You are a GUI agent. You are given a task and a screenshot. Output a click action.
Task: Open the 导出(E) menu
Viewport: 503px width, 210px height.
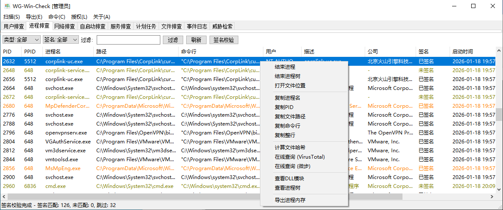34,17
